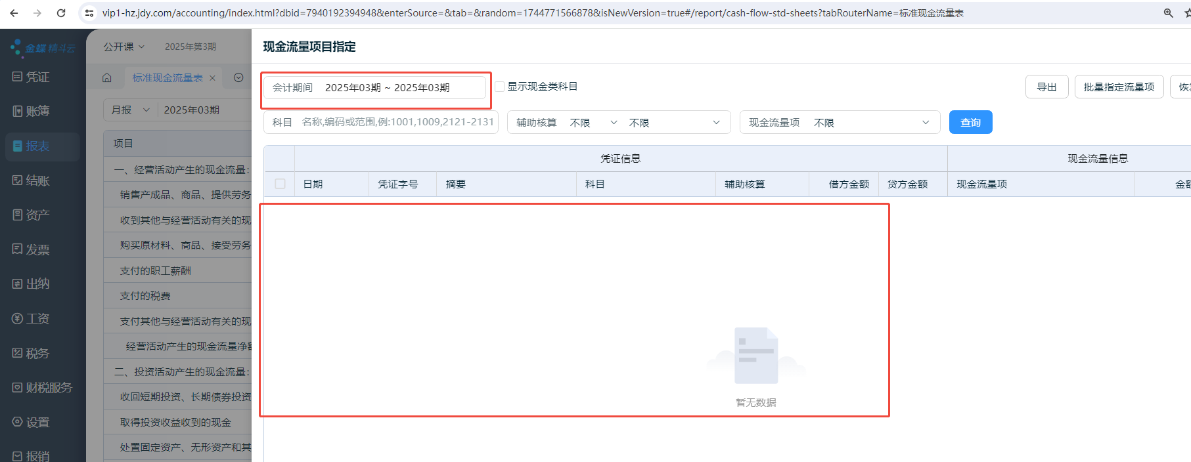Enable the 显示现金类科目 checkbox
This screenshot has width=1191, height=462.
500,87
